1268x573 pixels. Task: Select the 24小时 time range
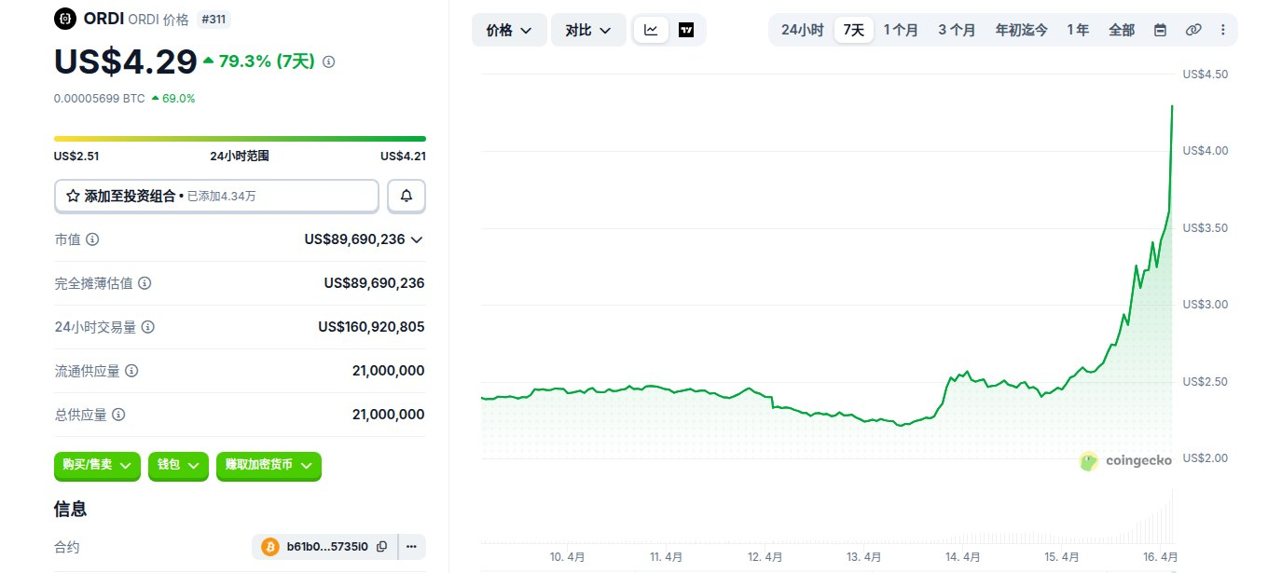pyautogui.click(x=802, y=30)
